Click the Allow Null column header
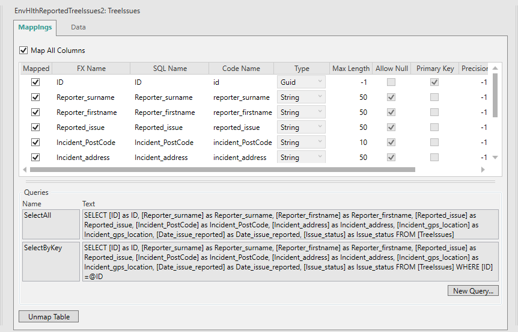The image size is (518, 332). [x=391, y=69]
